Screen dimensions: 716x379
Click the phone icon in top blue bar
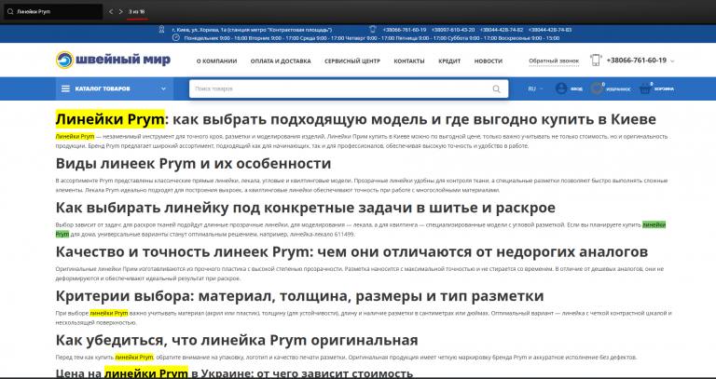click(373, 29)
